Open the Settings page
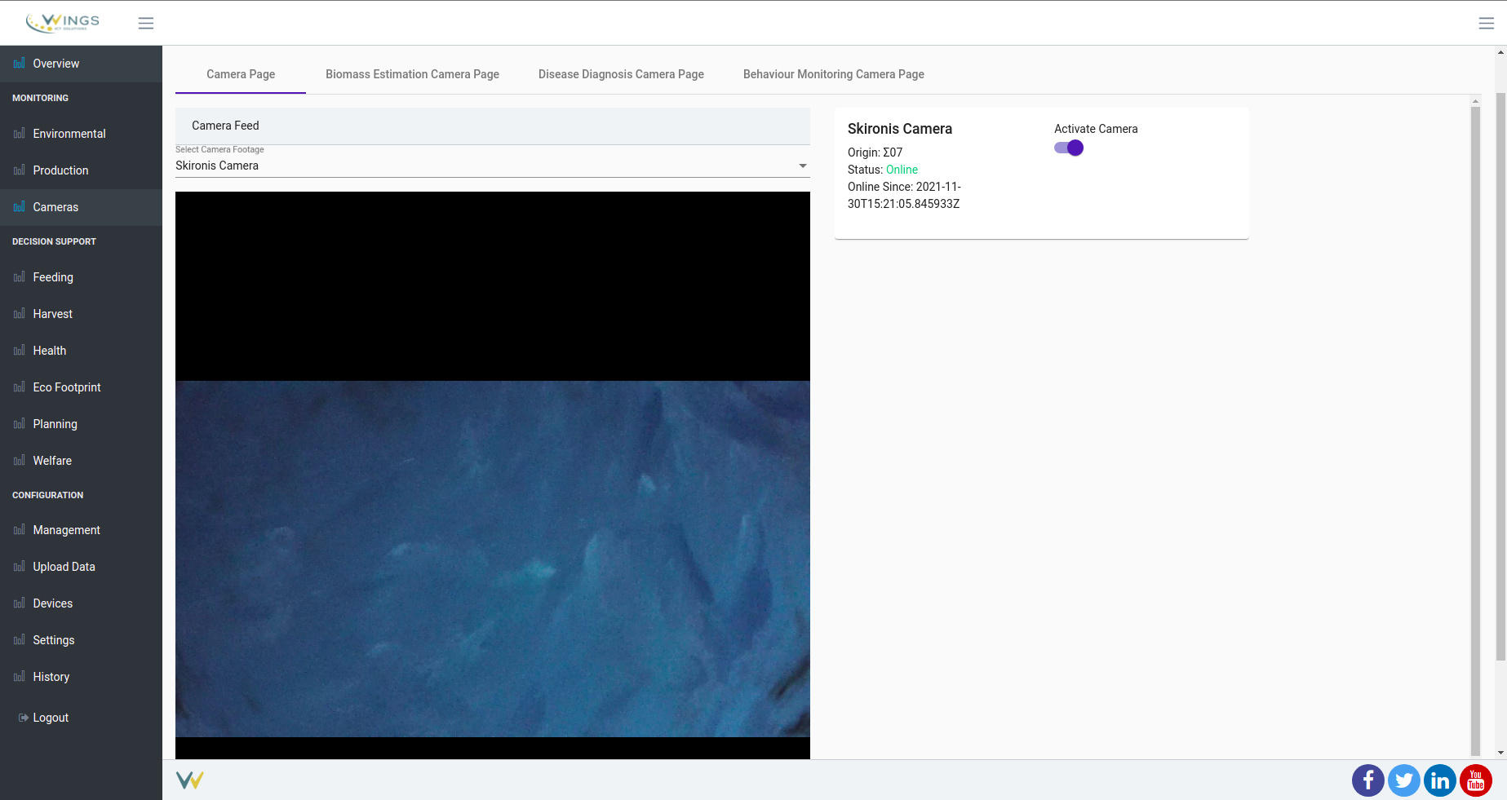Viewport: 1507px width, 800px height. tap(81, 640)
